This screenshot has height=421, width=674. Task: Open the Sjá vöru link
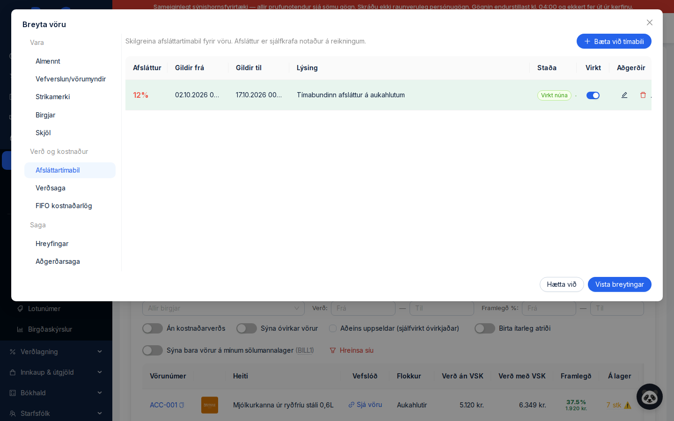pyautogui.click(x=365, y=405)
